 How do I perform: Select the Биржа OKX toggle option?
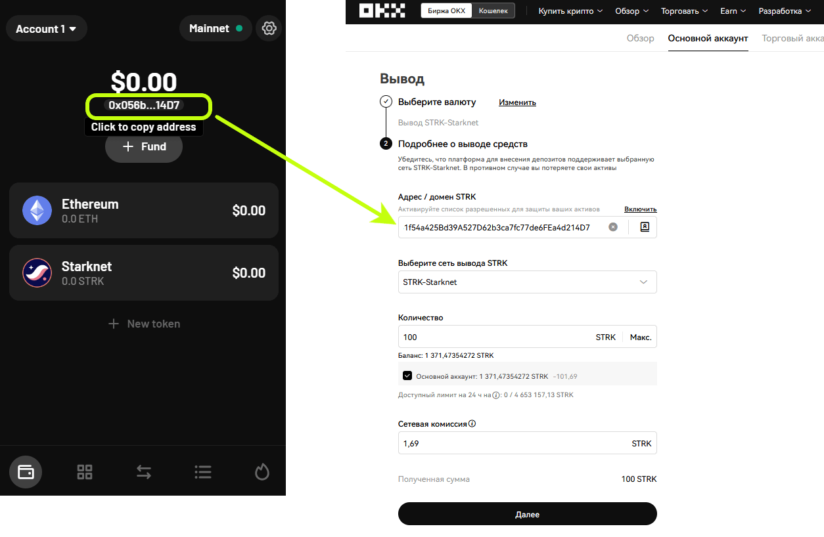point(447,11)
